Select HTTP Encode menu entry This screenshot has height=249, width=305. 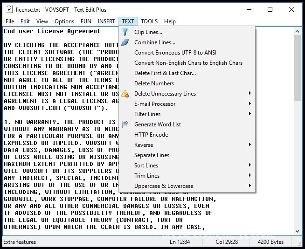[187, 135]
